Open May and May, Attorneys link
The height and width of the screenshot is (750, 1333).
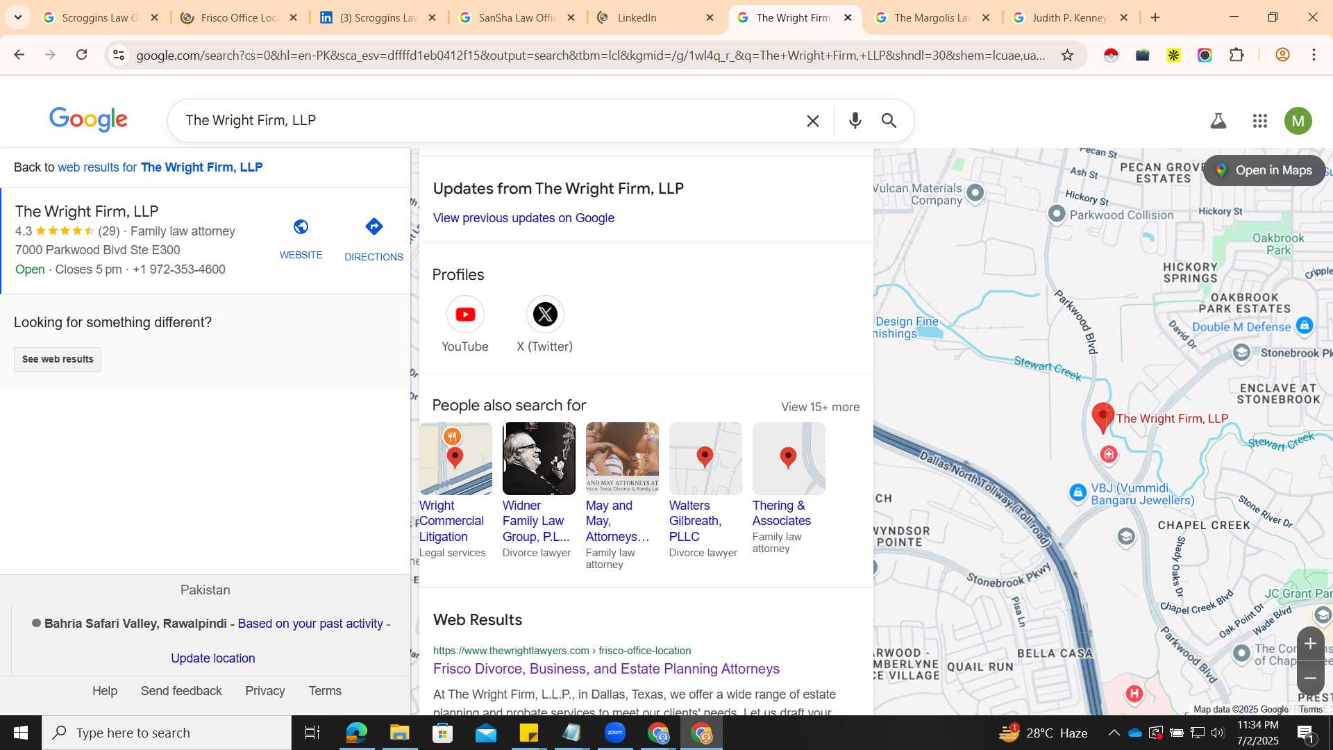click(618, 521)
